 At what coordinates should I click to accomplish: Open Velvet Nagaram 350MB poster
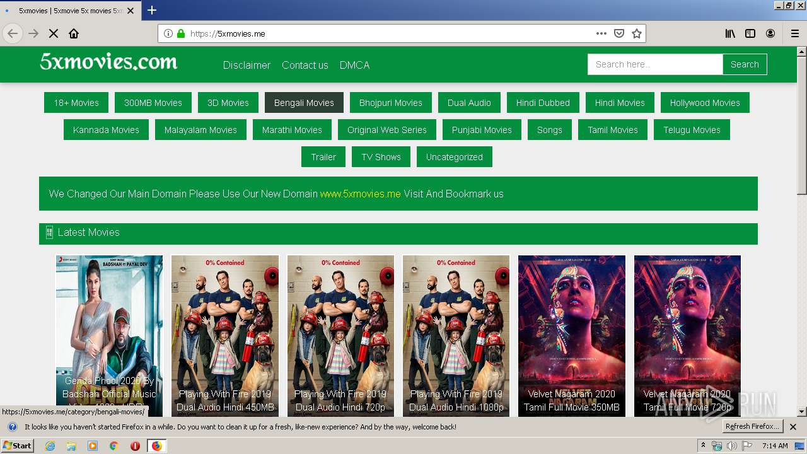click(572, 336)
